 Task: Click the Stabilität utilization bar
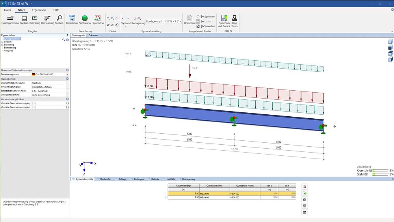click(x=380, y=174)
